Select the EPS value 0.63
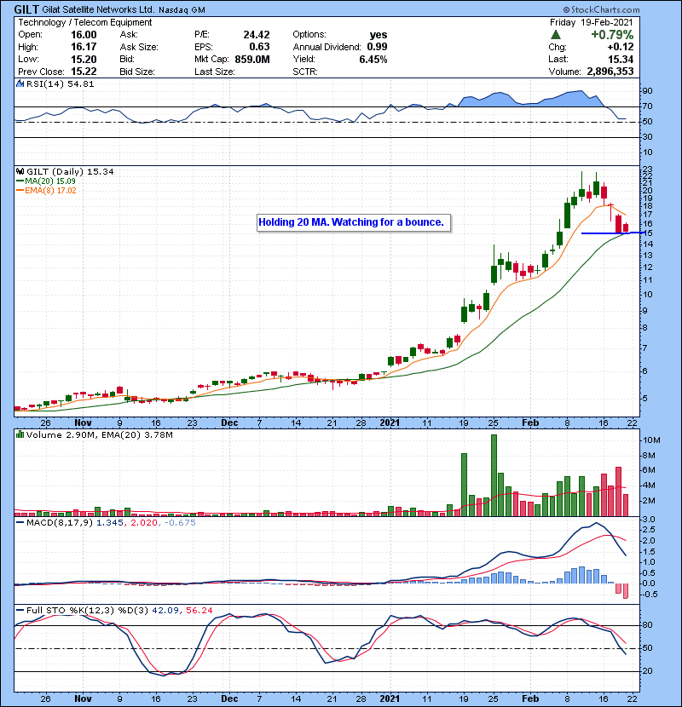 (x=259, y=47)
